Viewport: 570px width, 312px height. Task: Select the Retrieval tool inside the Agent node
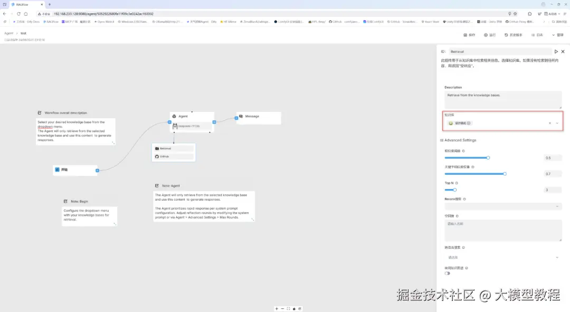pyautogui.click(x=174, y=148)
